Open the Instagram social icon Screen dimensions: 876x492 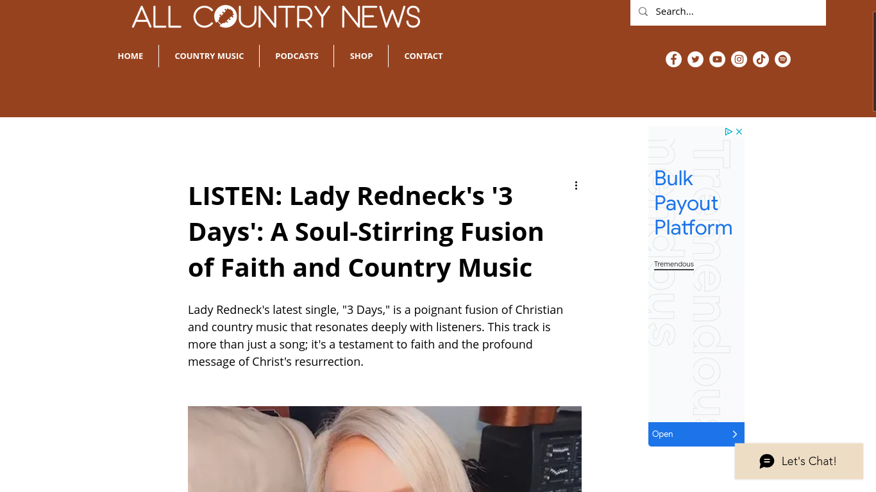739,60
